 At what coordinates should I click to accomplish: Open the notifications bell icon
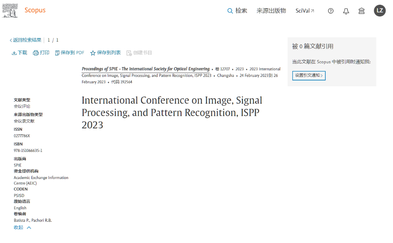pos(346,11)
